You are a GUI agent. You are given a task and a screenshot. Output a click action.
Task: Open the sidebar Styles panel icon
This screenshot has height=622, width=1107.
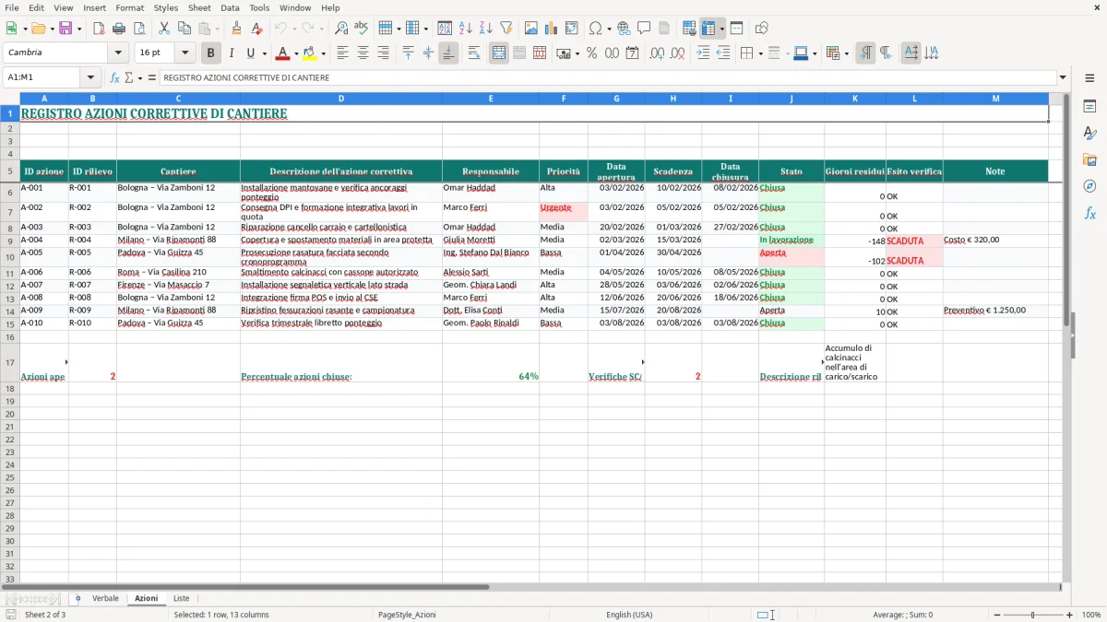(1089, 134)
